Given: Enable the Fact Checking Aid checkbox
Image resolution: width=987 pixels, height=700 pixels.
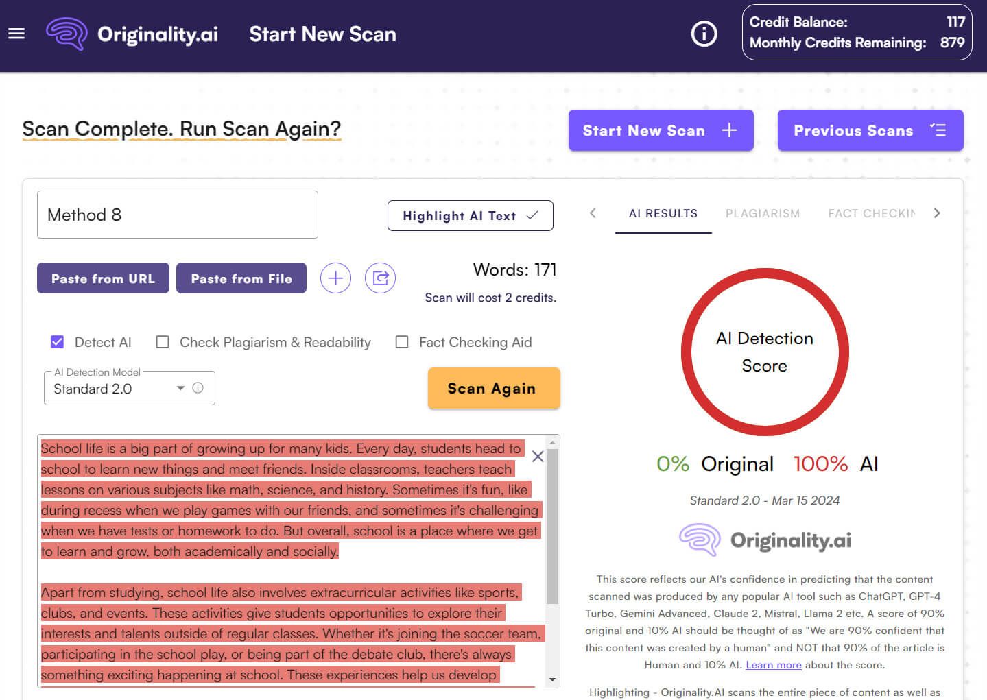Looking at the screenshot, I should (x=402, y=342).
